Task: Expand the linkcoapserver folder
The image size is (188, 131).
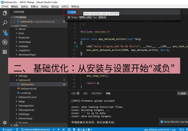Action: [x=16, y=110]
